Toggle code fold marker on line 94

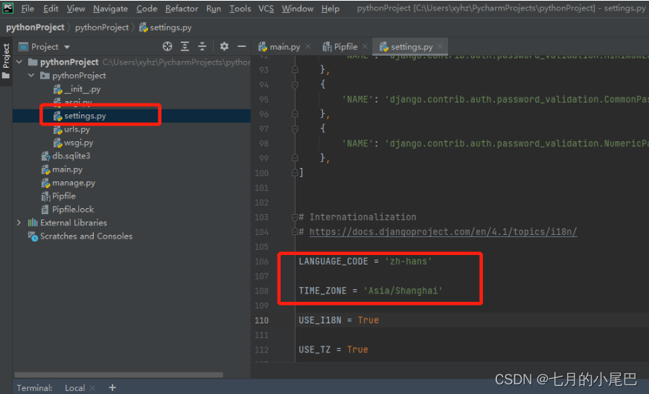[295, 85]
